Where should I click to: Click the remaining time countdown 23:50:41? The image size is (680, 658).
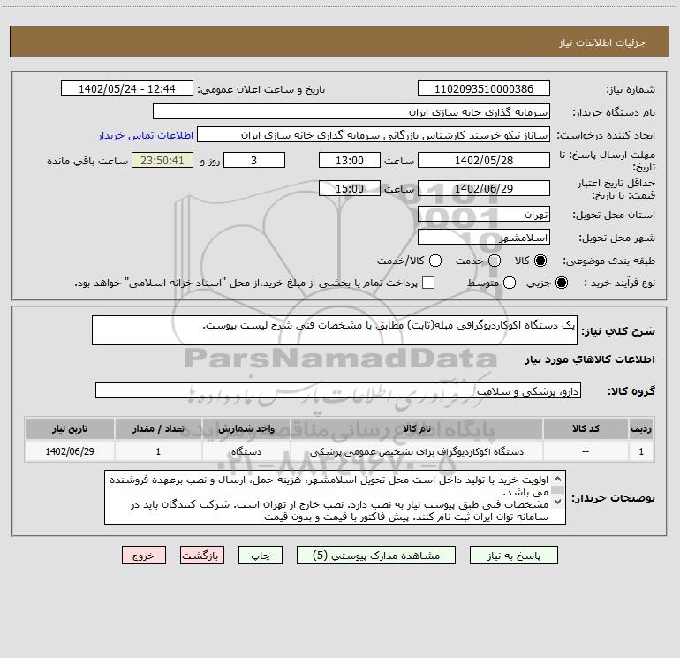[x=162, y=160]
